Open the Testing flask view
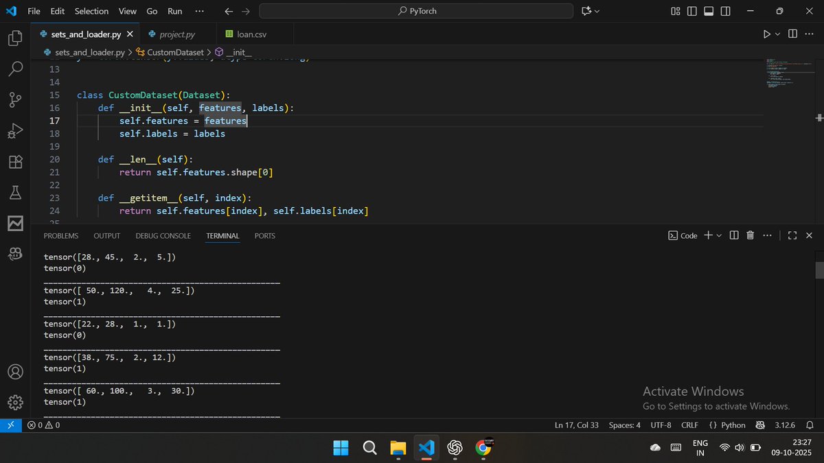Viewport: 824px width, 463px height. 15,192
